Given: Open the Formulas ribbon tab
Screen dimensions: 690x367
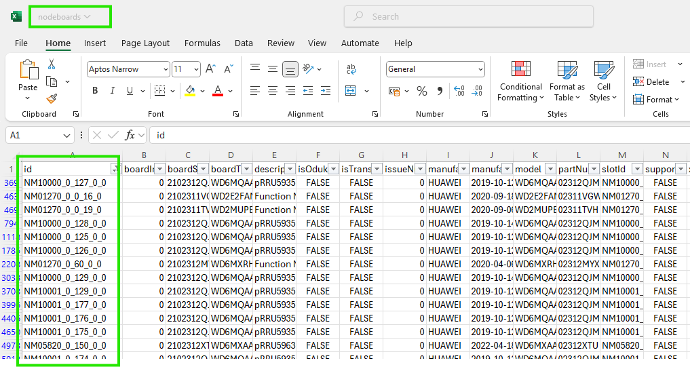Looking at the screenshot, I should tap(202, 43).
